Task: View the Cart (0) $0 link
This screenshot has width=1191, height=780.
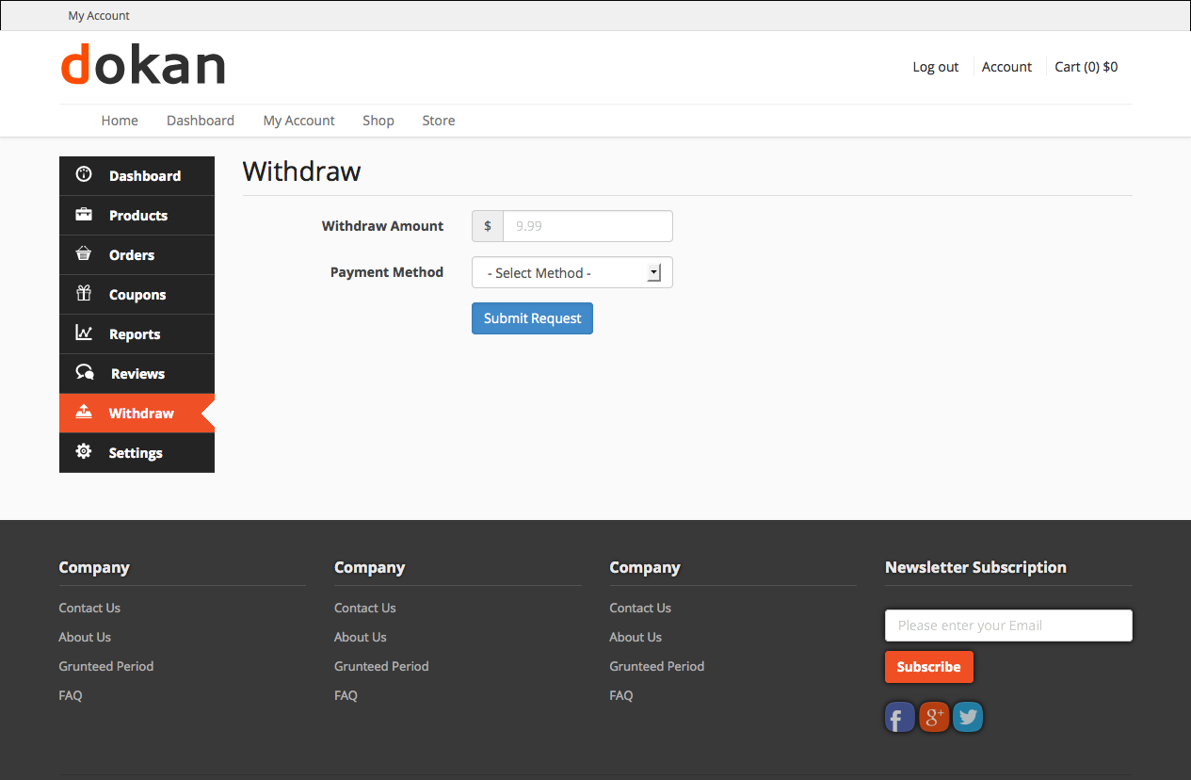Action: (x=1086, y=67)
